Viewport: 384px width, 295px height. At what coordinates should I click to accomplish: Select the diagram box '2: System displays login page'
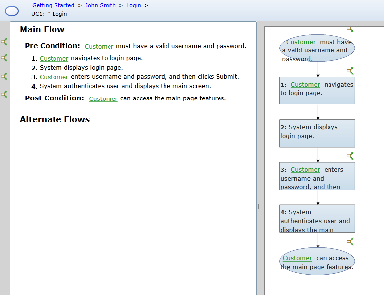click(317, 133)
